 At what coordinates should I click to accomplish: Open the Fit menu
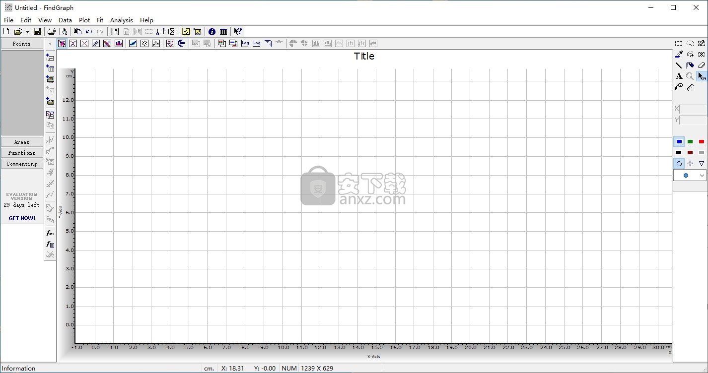tap(100, 20)
